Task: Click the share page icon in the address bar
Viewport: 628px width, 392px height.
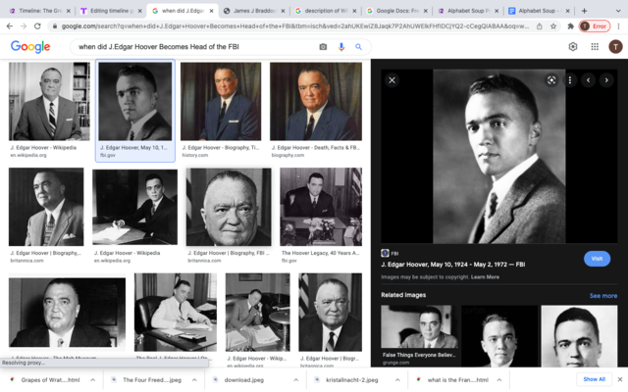Action: tap(540, 26)
